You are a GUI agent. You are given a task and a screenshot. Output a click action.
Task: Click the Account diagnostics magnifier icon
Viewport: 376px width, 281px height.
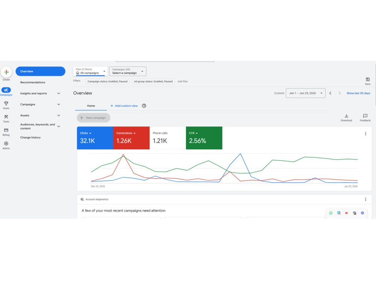(x=82, y=199)
